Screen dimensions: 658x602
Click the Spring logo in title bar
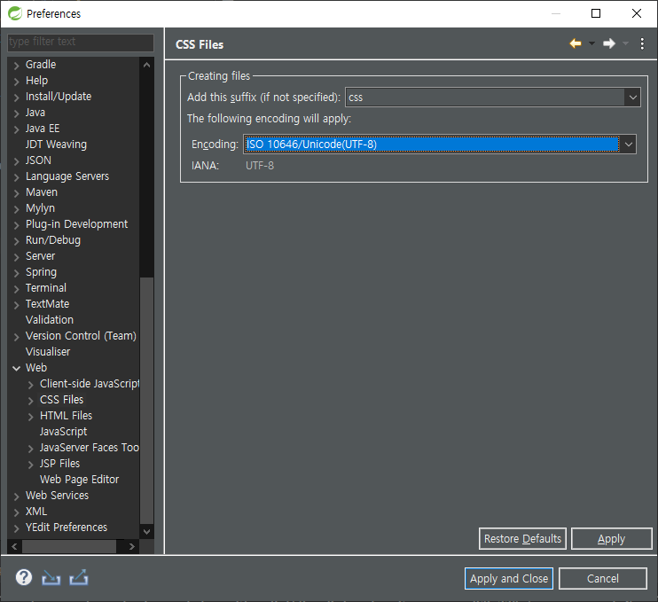click(x=15, y=13)
